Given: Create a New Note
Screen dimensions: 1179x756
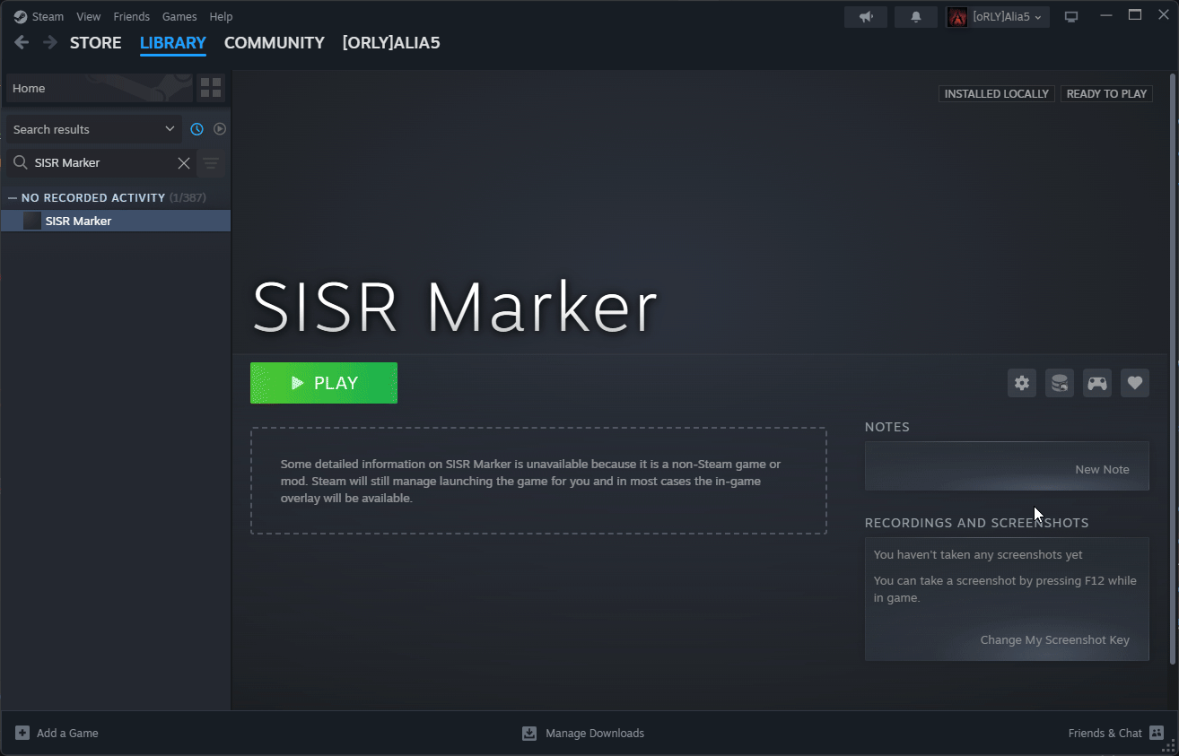Looking at the screenshot, I should click(x=1102, y=469).
